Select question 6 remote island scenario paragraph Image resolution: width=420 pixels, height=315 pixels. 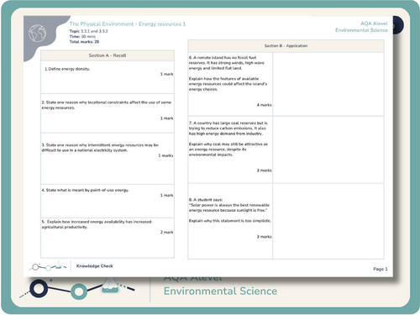[227, 63]
